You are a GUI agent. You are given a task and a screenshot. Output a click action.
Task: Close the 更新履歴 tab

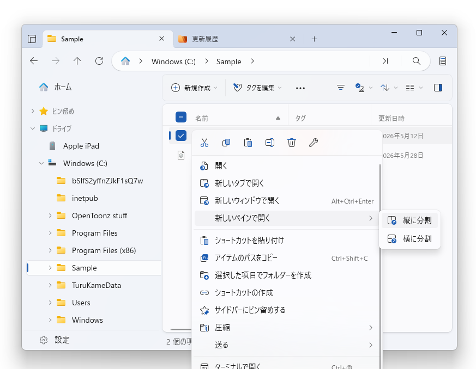292,39
